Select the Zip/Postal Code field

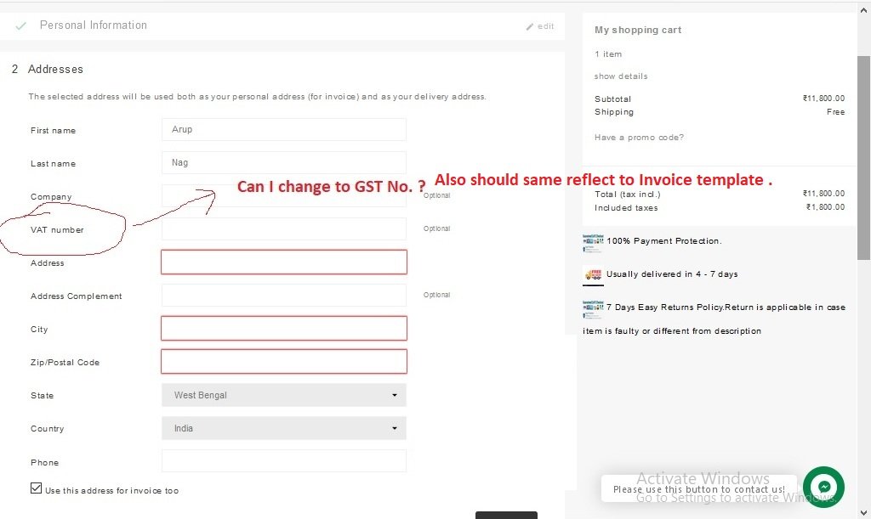(283, 362)
